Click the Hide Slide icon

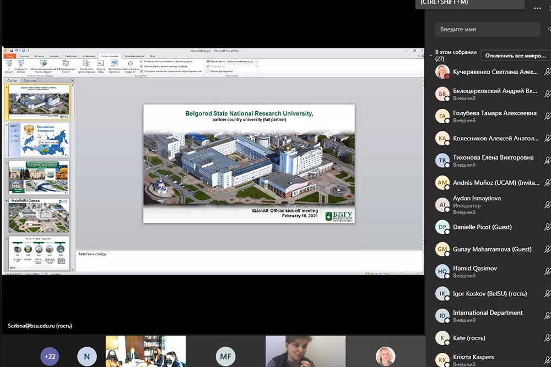pyautogui.click(x=100, y=64)
